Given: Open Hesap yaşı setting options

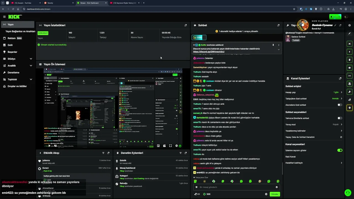Looking at the screenshot, I should click(341, 92).
